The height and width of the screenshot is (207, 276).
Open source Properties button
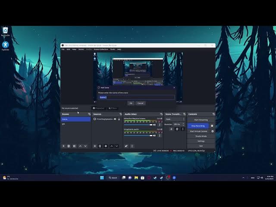tap(98, 108)
